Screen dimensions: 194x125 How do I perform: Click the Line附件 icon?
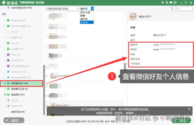pyautogui.click(x=8, y=49)
